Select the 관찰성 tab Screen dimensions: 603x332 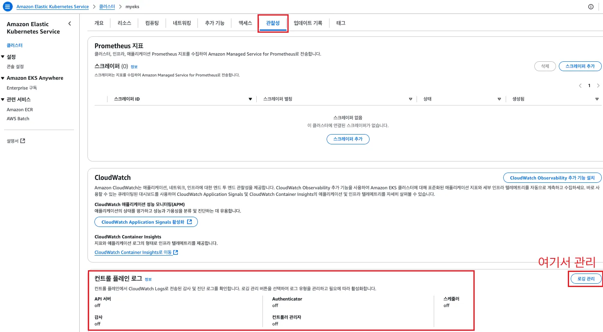coord(273,23)
